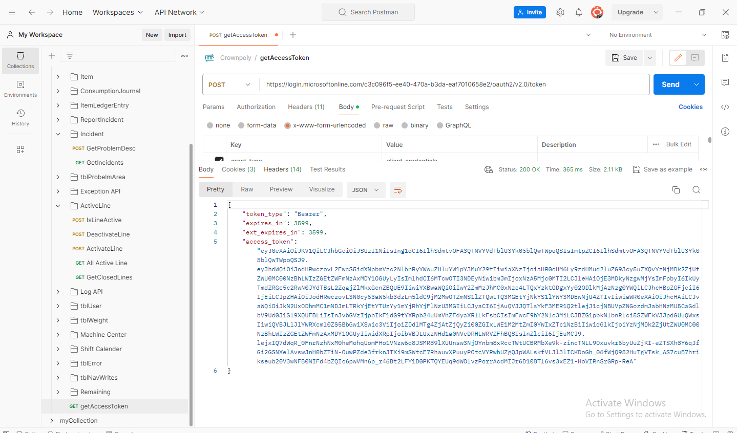The width and height of the screenshot is (737, 433).
Task: Open the documentation panel
Action: click(x=725, y=58)
